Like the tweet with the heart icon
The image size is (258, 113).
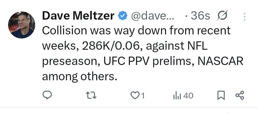click(x=135, y=96)
